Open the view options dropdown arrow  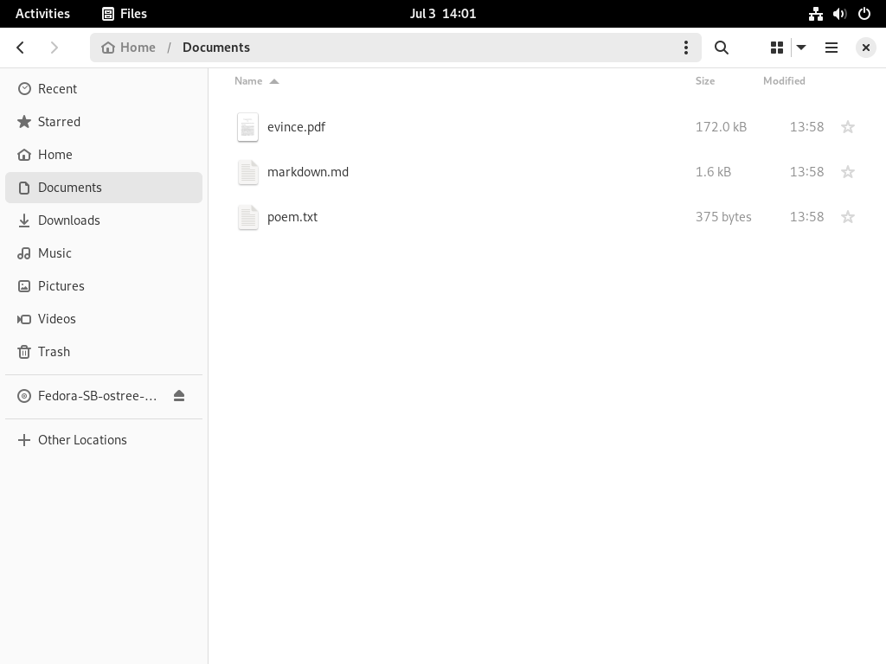tap(801, 48)
